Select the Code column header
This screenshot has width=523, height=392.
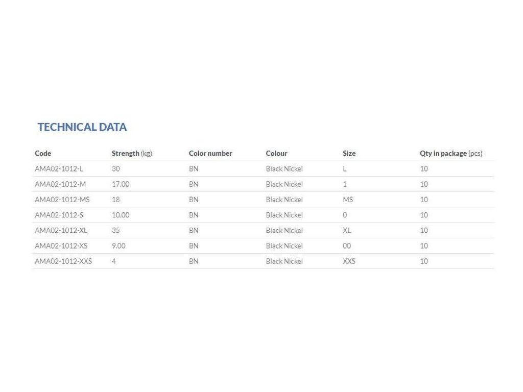(x=43, y=153)
